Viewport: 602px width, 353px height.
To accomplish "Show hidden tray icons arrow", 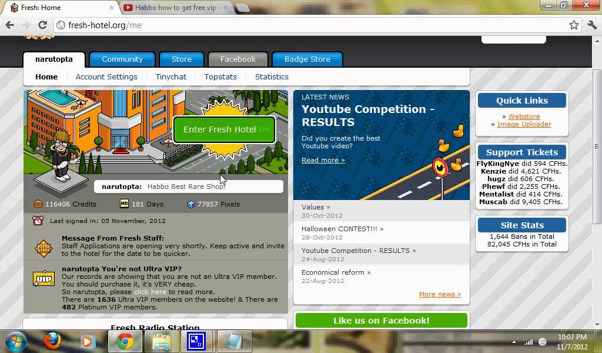I will [514, 342].
